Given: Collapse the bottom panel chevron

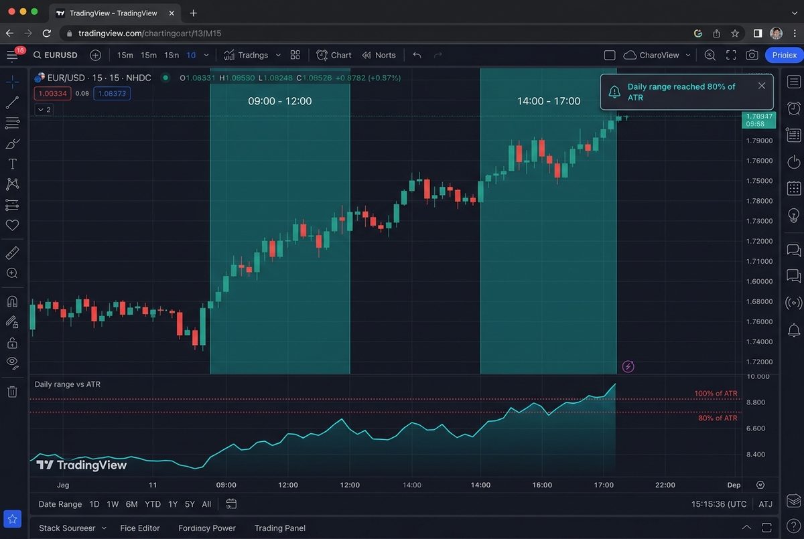Looking at the screenshot, I should [748, 528].
